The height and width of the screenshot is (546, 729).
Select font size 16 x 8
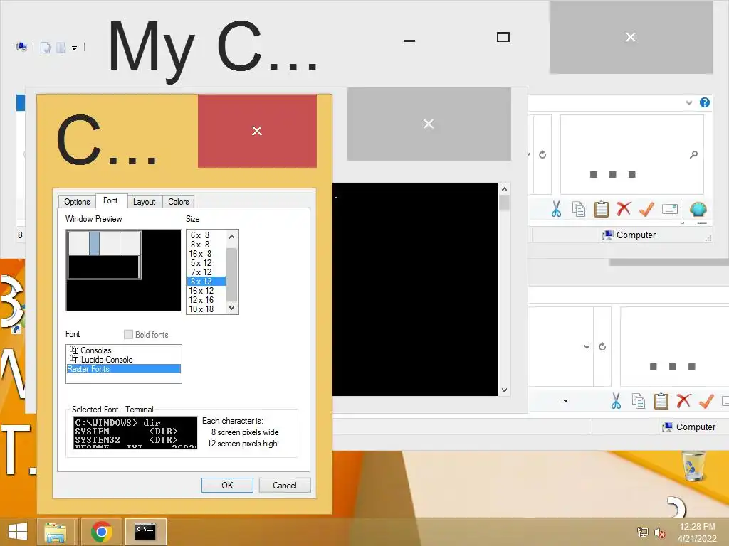point(206,254)
